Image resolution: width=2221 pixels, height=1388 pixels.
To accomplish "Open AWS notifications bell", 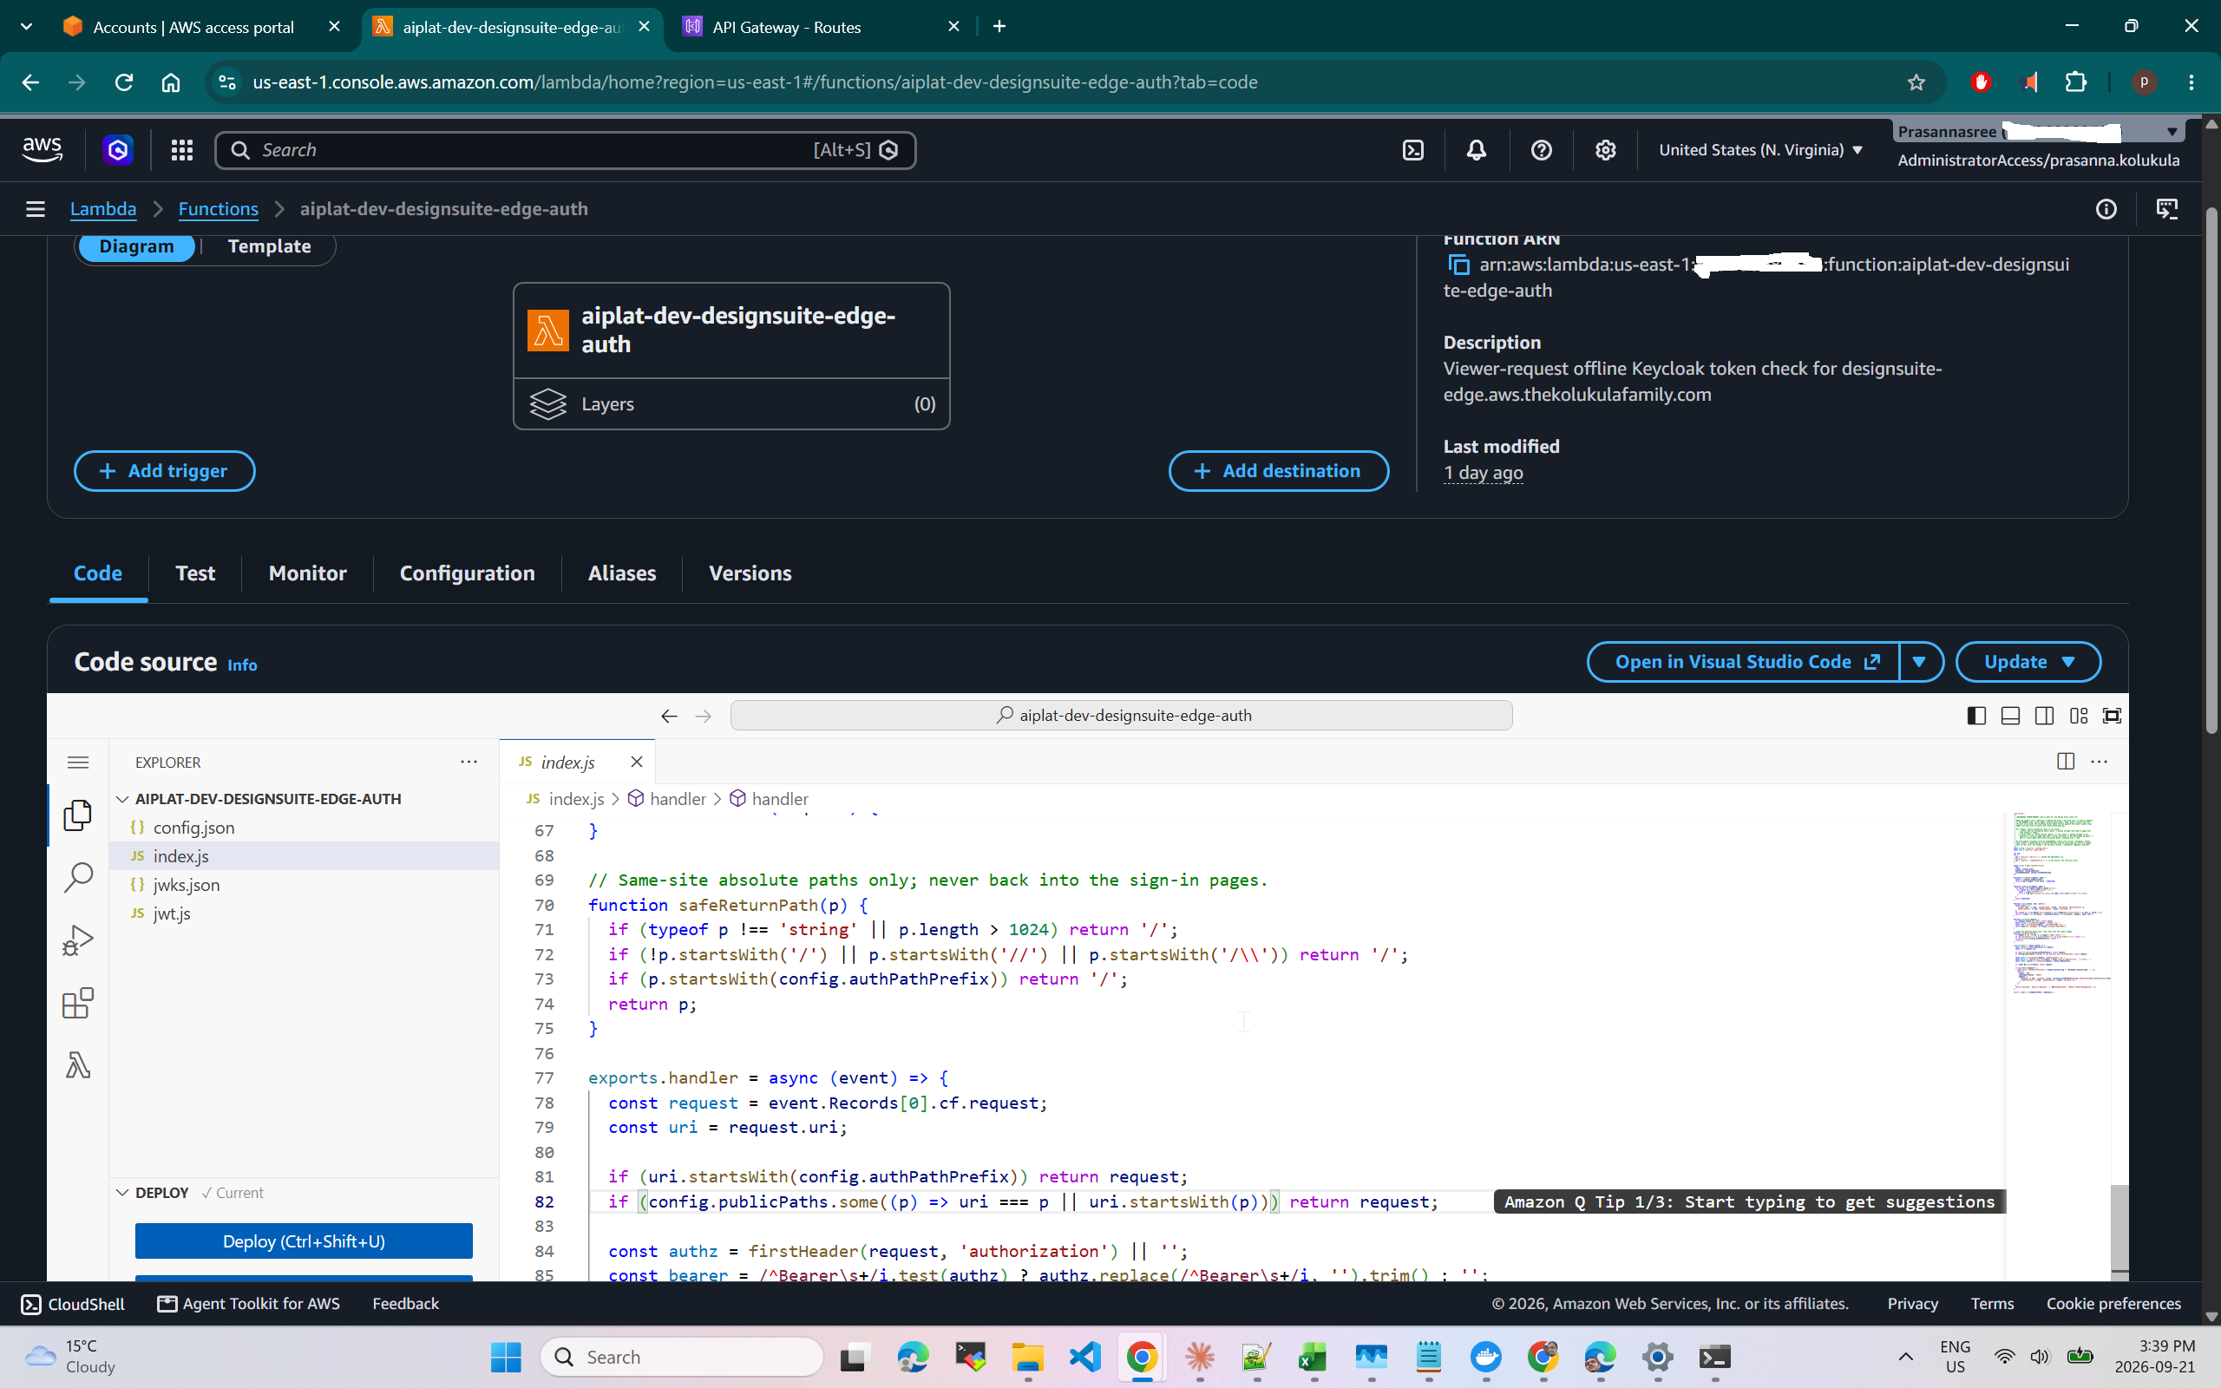I will click(x=1476, y=149).
